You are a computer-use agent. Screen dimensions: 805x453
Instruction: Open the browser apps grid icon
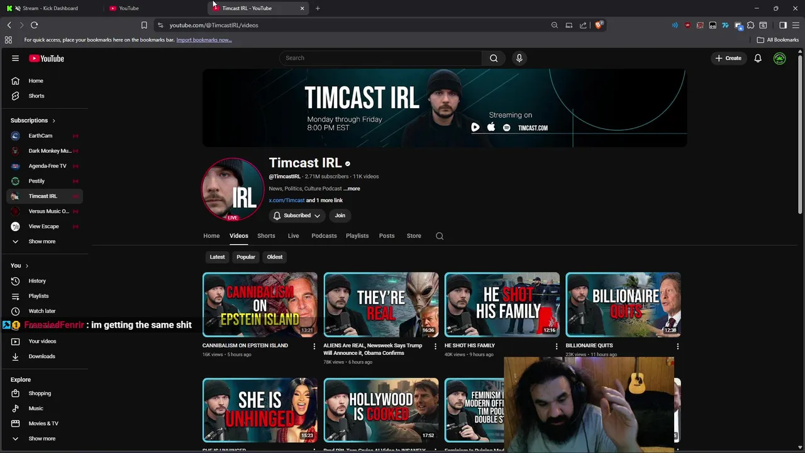tap(8, 40)
